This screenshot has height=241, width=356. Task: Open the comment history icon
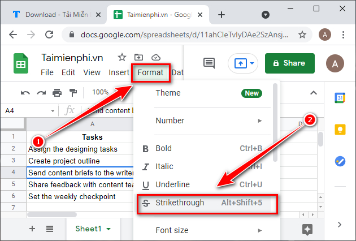click(x=209, y=63)
